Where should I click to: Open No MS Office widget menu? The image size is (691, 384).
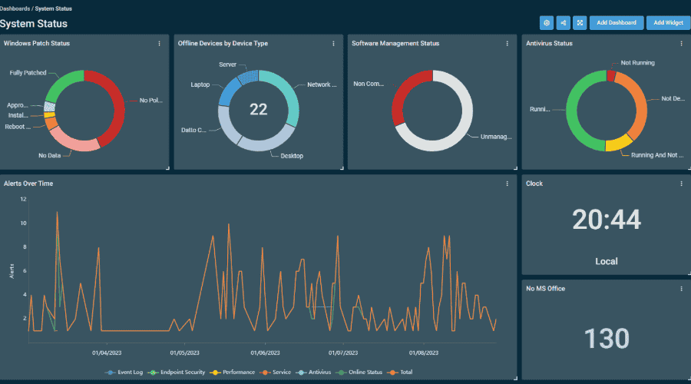coord(681,289)
